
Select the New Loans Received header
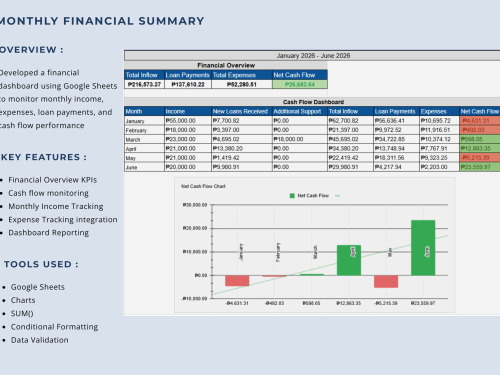coord(241,111)
